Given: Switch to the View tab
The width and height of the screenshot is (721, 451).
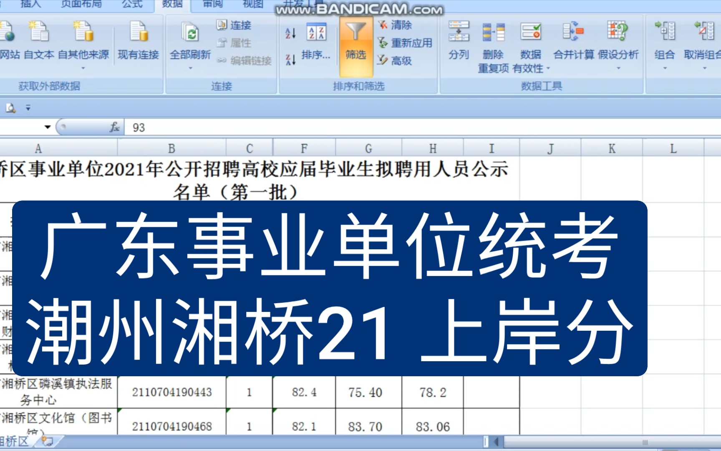Looking at the screenshot, I should [253, 4].
